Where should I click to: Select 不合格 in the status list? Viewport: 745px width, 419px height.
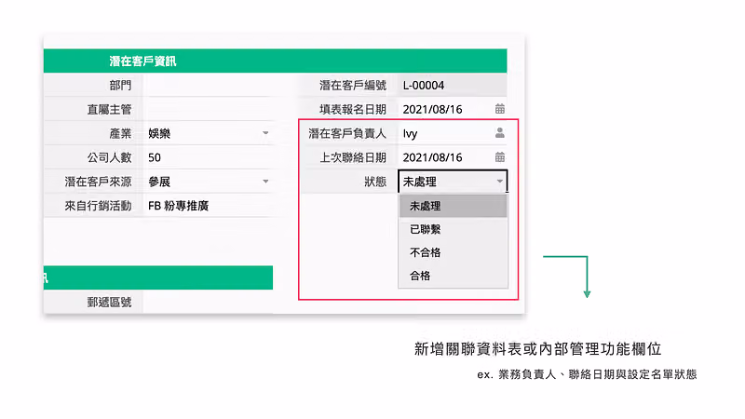[x=454, y=252]
